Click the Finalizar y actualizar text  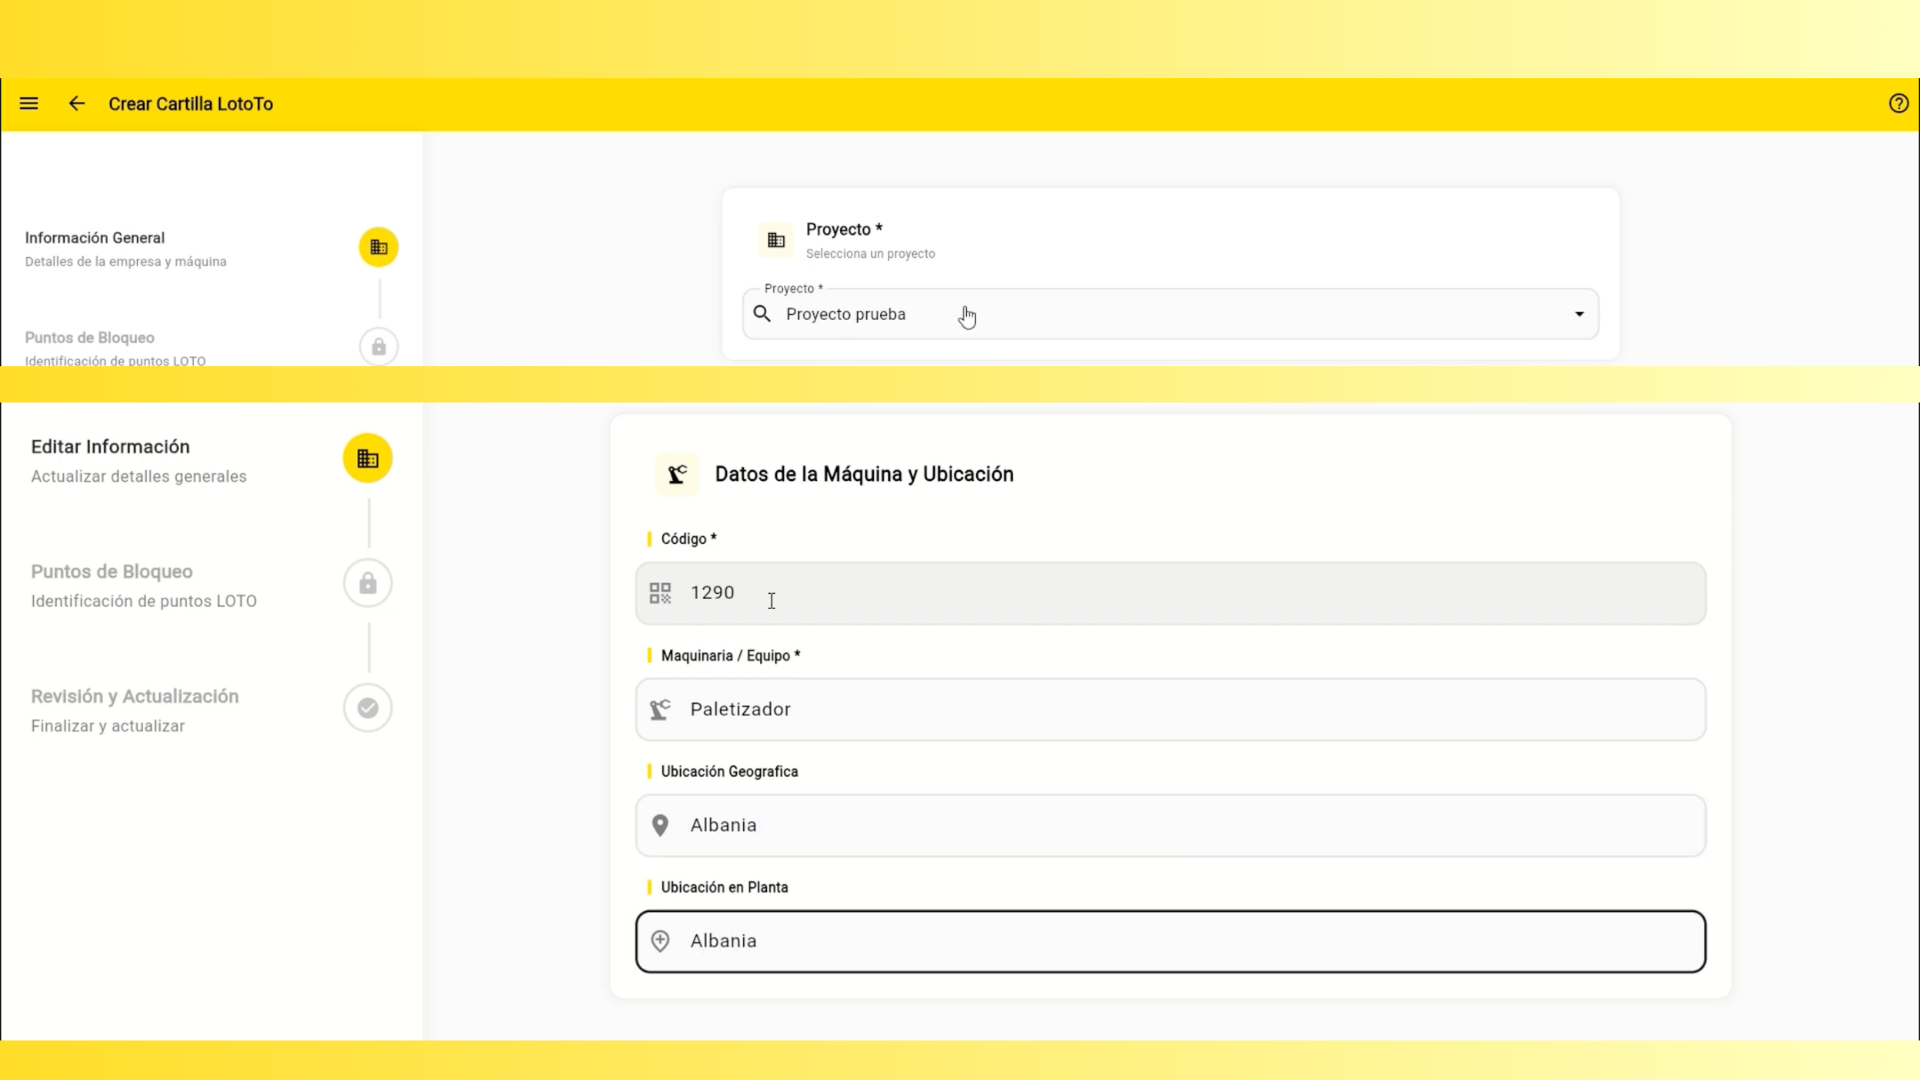pos(108,726)
